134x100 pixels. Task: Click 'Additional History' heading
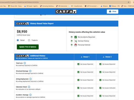[x=38, y=56]
